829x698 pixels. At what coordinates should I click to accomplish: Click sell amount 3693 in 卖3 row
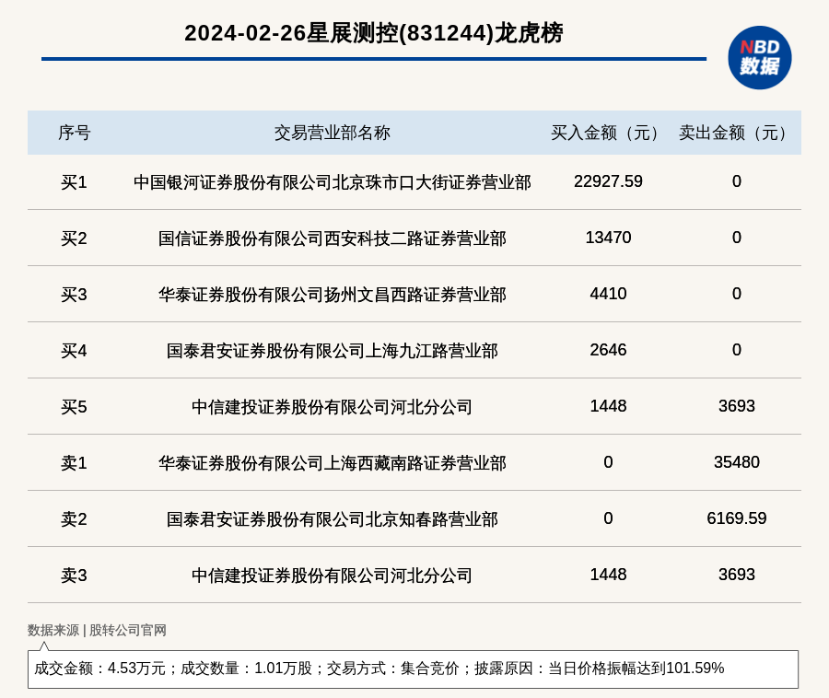click(x=737, y=575)
